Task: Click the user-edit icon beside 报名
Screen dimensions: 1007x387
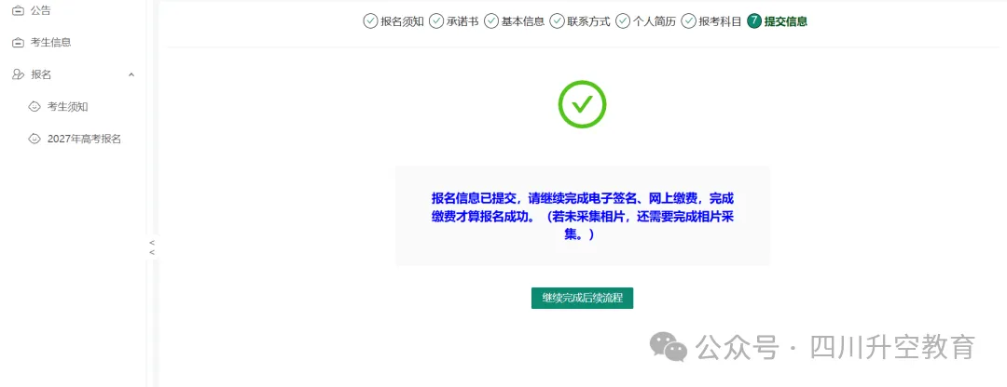Action: pos(18,74)
